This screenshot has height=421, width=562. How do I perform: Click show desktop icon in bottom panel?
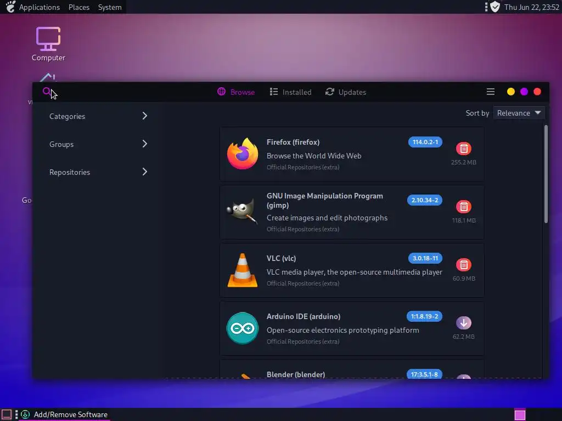pyautogui.click(x=7, y=414)
